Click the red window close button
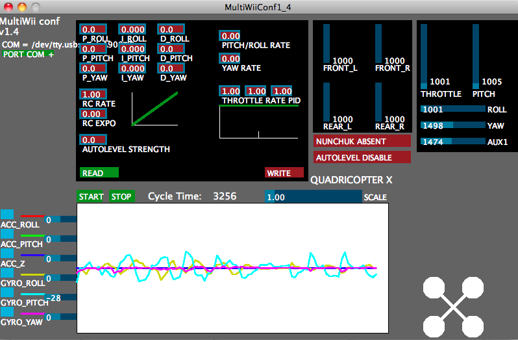 pos(8,7)
